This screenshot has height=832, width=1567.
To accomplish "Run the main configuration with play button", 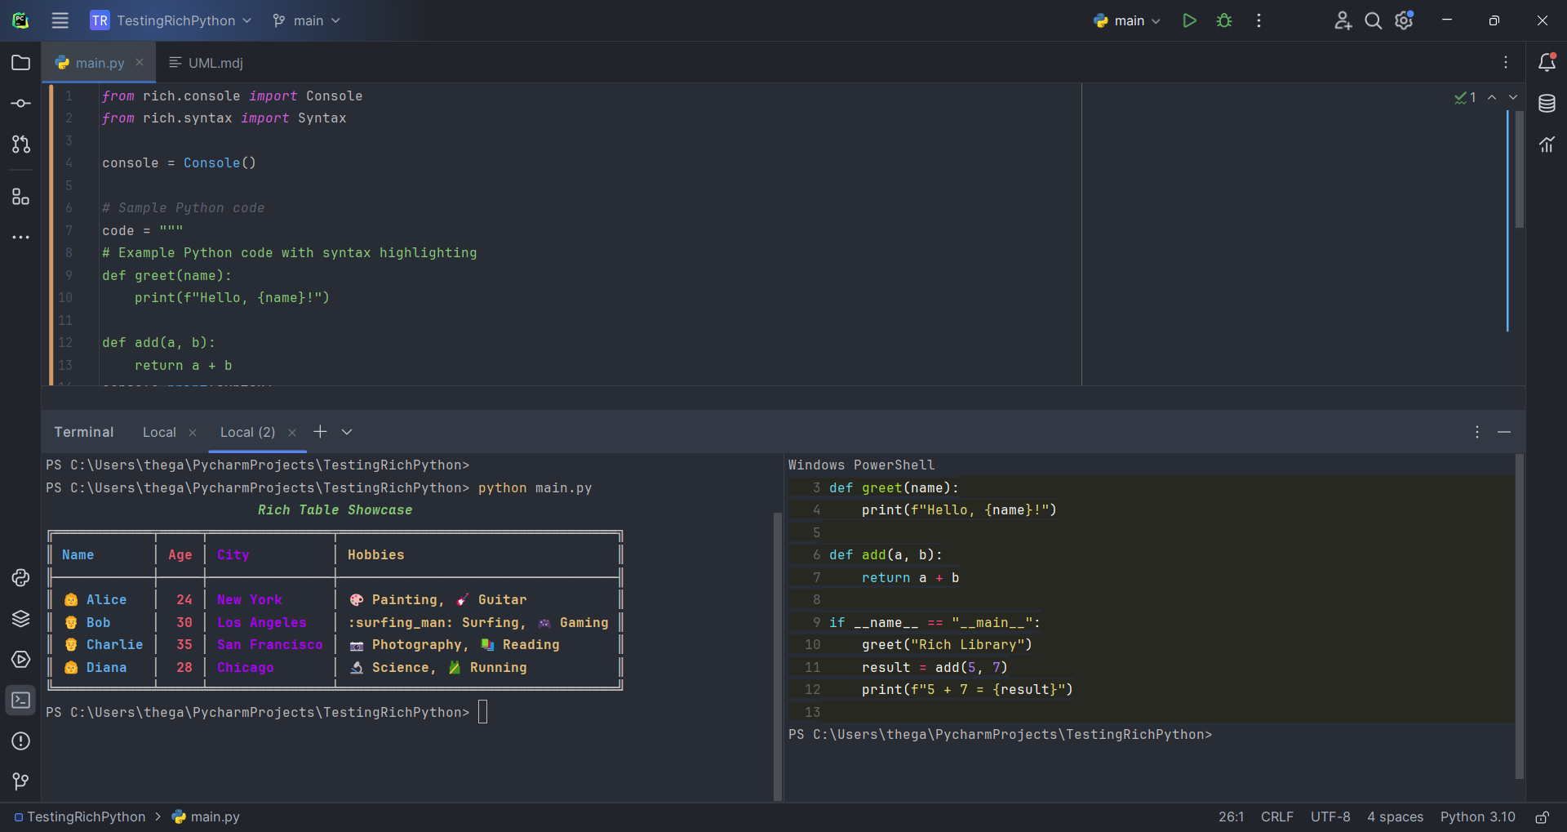I will (x=1189, y=20).
